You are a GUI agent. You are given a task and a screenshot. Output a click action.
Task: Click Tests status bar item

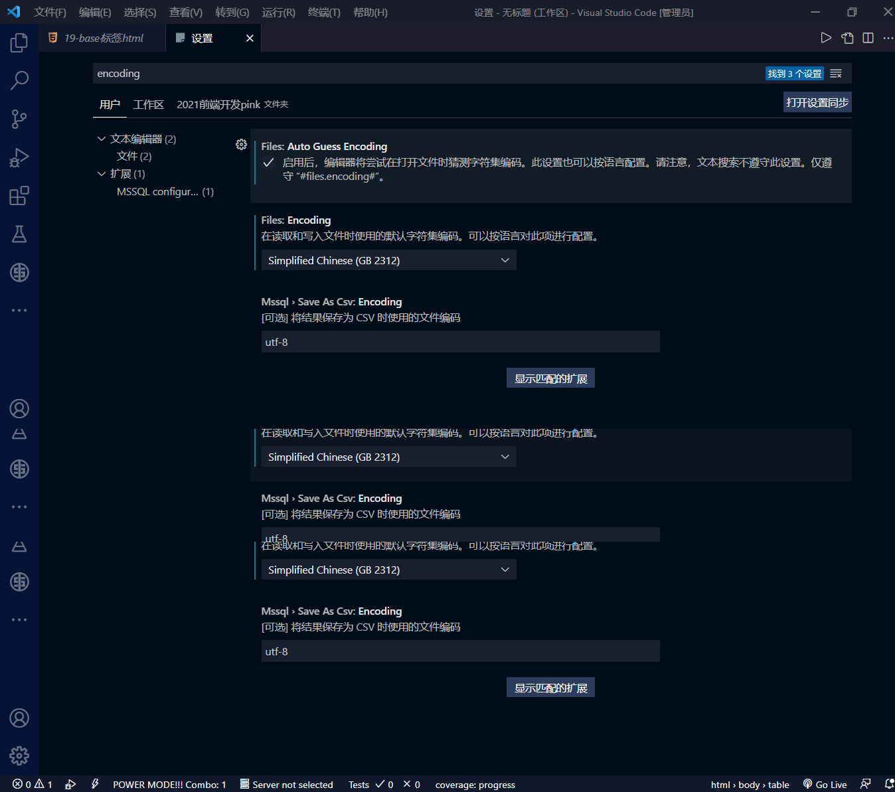[x=359, y=784]
